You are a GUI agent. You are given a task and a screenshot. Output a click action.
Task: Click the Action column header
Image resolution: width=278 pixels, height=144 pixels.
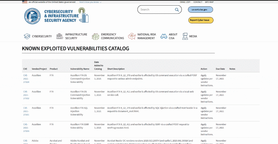[x=204, y=69]
